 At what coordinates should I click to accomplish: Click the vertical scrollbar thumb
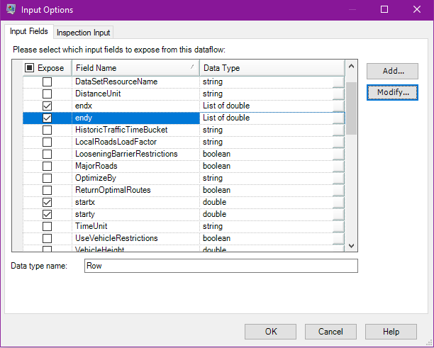(x=352, y=108)
